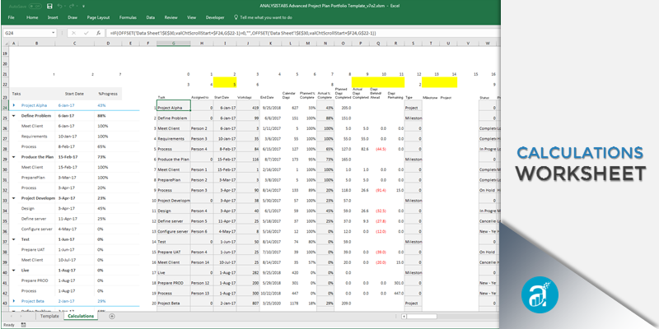659x329 pixels.
Task: Open the Developer ribbon tab
Action: [x=214, y=16]
